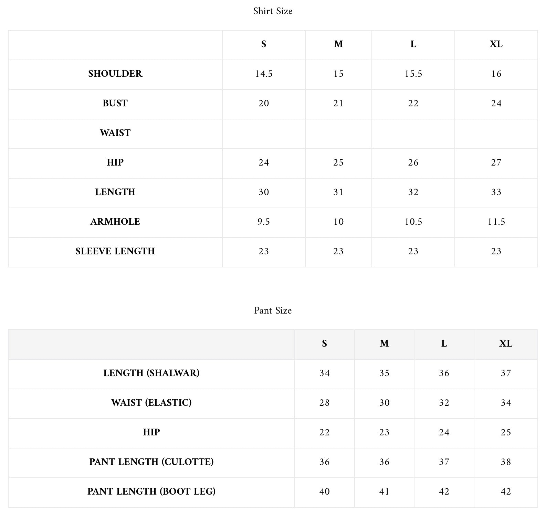Click armhole value 10.5 for size L
546x529 pixels.
coord(413,222)
